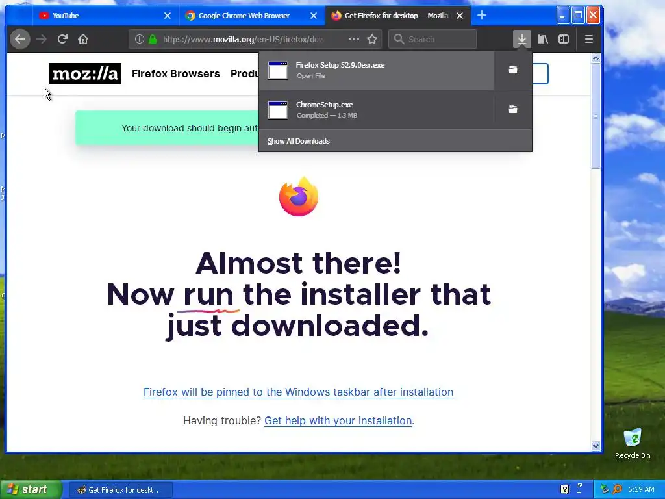The width and height of the screenshot is (665, 499).
Task: Show site information icon in address bar
Action: click(139, 39)
